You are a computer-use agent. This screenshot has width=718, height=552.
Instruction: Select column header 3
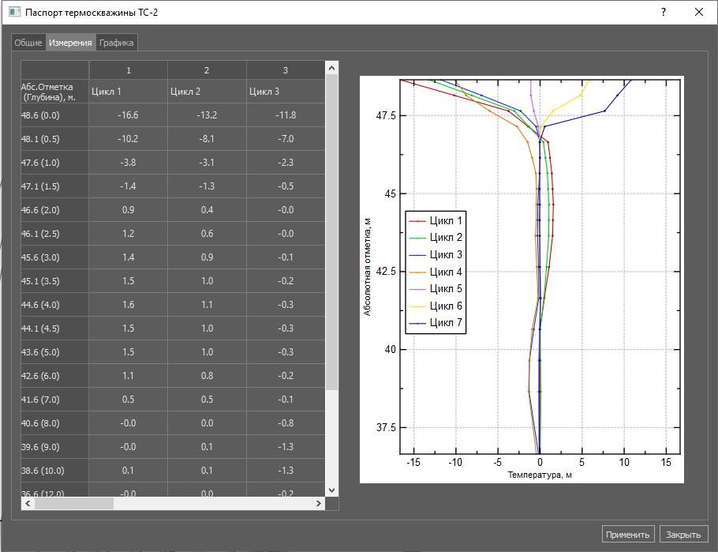[285, 70]
